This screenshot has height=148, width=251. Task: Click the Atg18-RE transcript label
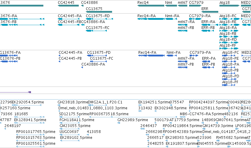[228, 22]
